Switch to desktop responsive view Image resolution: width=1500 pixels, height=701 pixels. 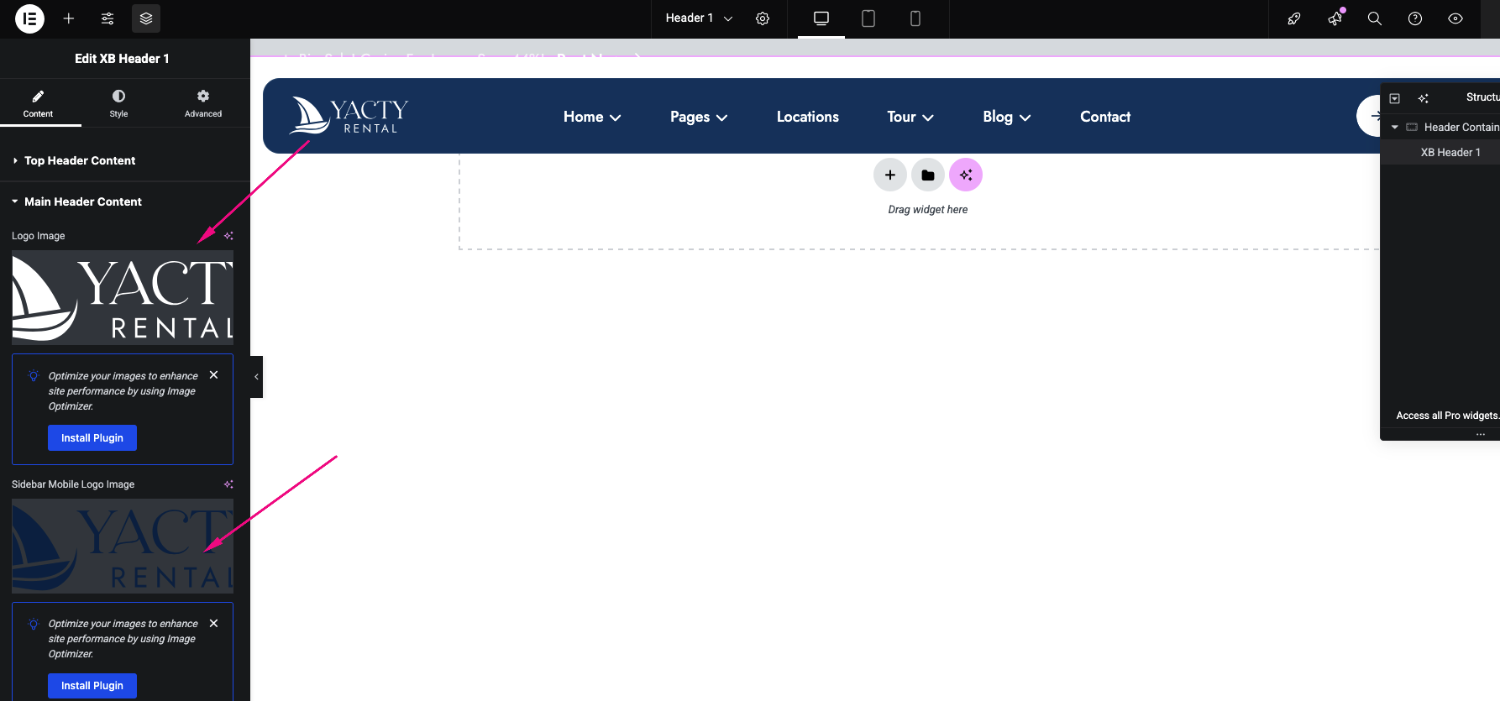(821, 18)
